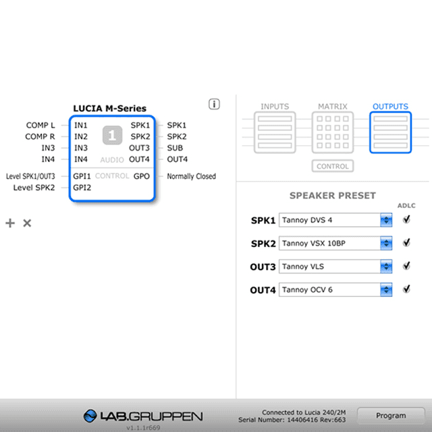This screenshot has width=432, height=432.
Task: Click the CONTROL button under Matrix
Action: pos(333,166)
